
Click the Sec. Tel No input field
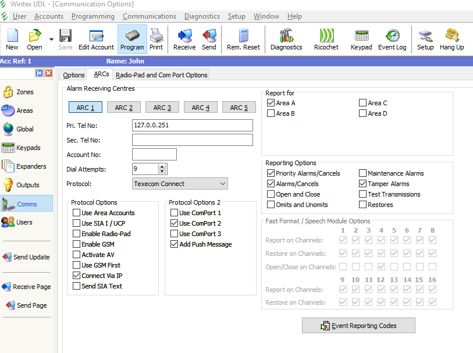[192, 140]
